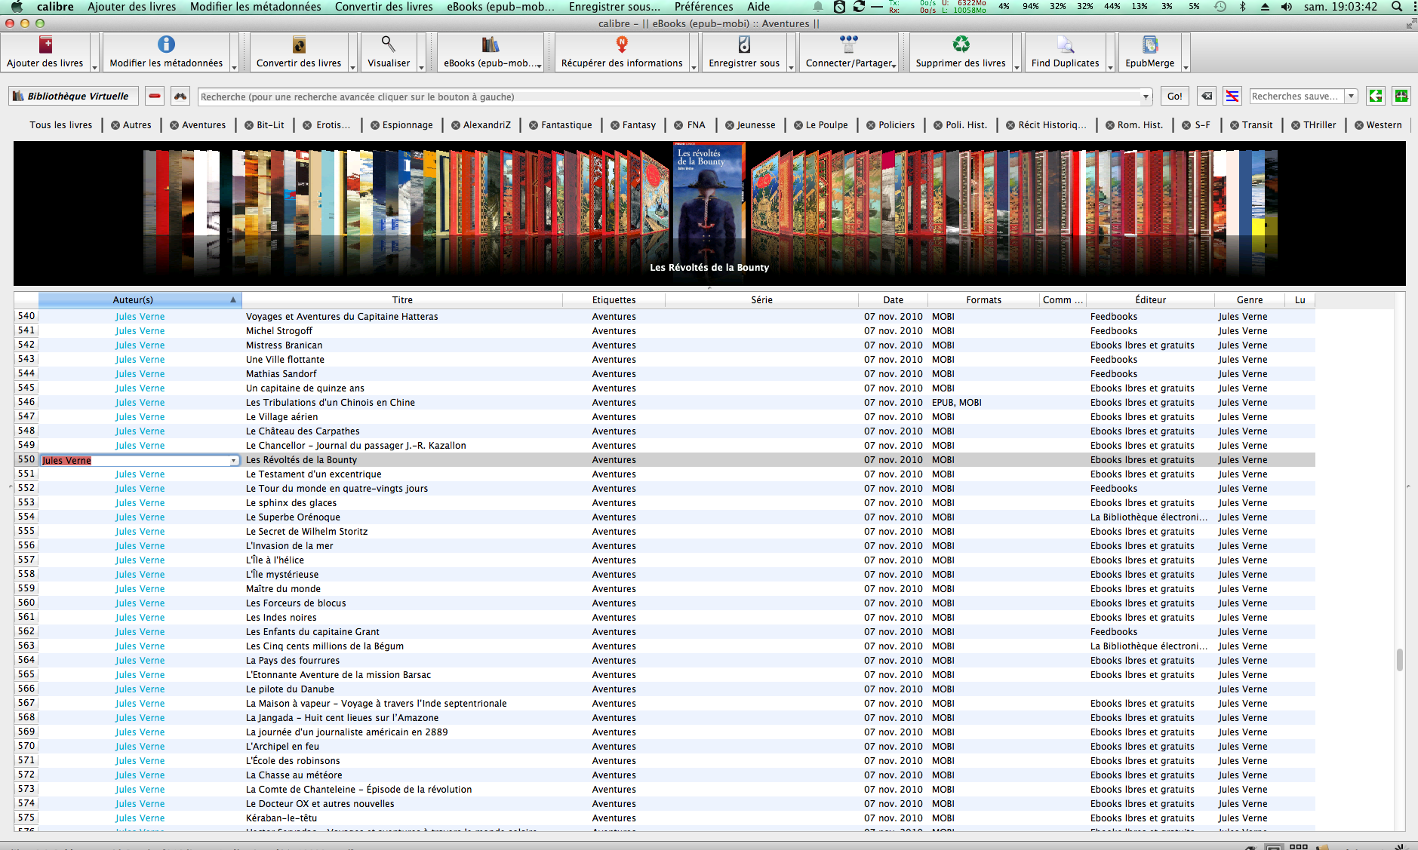The height and width of the screenshot is (850, 1418).
Task: Expand the Visualiser dropdown arrow
Action: [421, 67]
